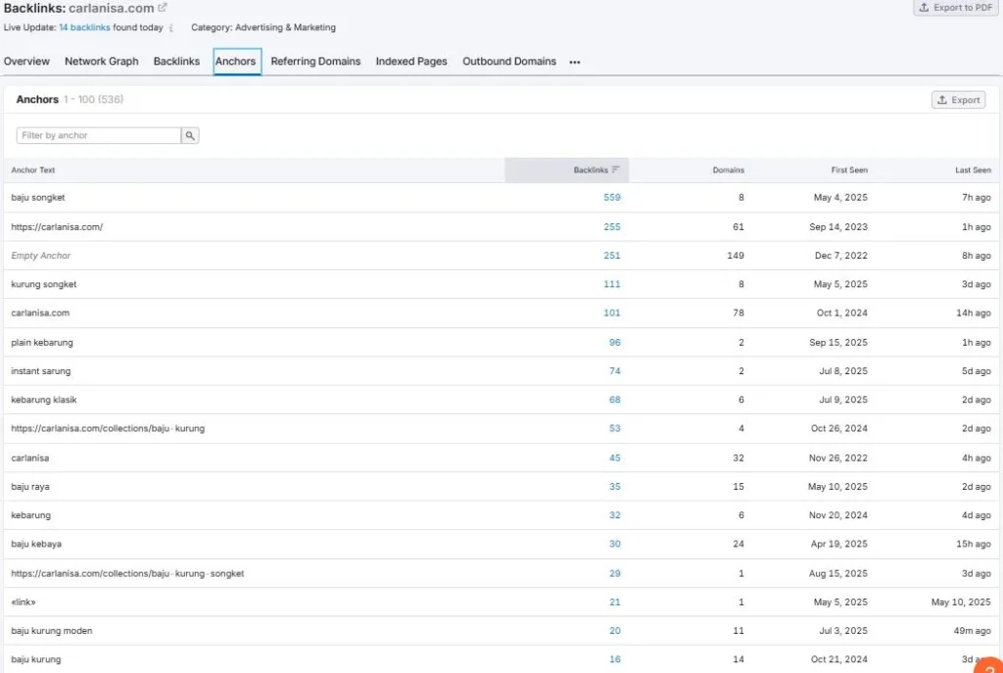
Task: Click First Seen date Dec 7, 2022
Action: coord(841,256)
